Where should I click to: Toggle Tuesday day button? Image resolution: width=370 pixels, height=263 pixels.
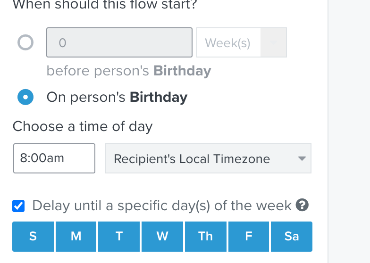[119, 237]
